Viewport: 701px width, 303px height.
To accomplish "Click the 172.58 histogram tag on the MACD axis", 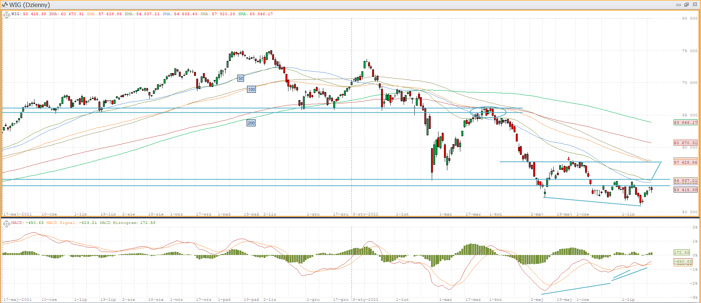I will click(x=681, y=253).
